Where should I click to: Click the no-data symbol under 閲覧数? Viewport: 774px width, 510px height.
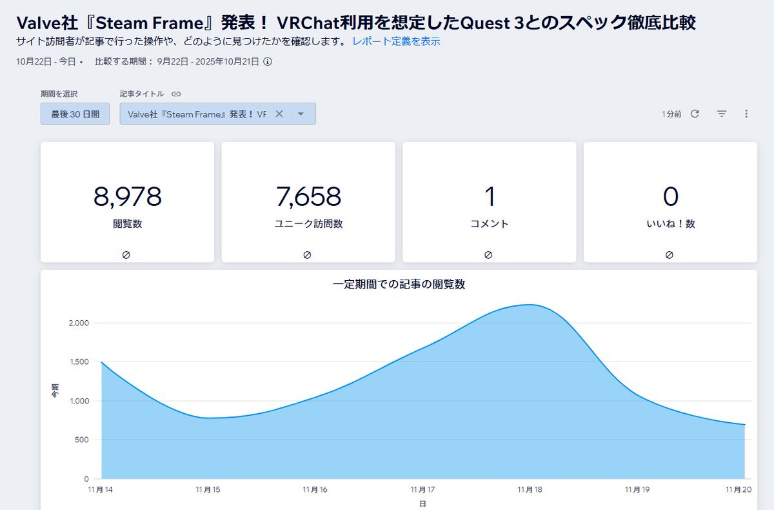tap(126, 255)
